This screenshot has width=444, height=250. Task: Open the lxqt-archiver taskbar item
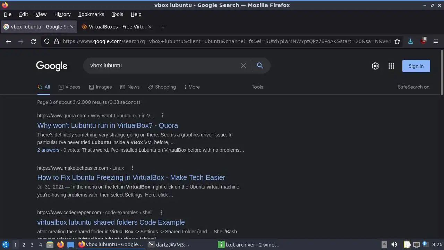(250, 244)
